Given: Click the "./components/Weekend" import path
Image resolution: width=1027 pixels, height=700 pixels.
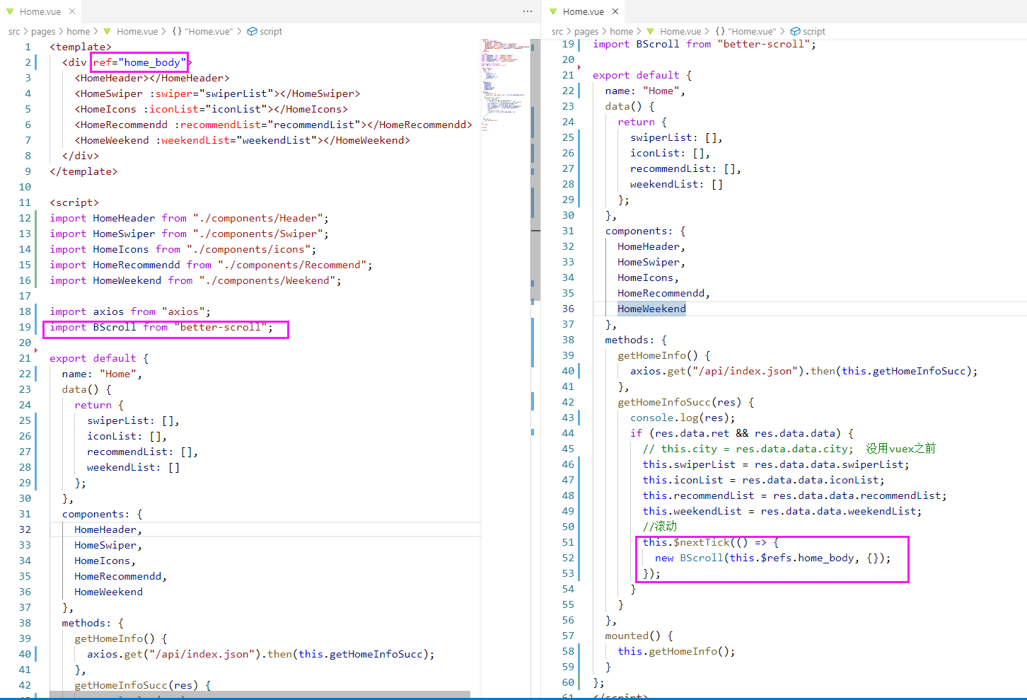Looking at the screenshot, I should [x=267, y=280].
